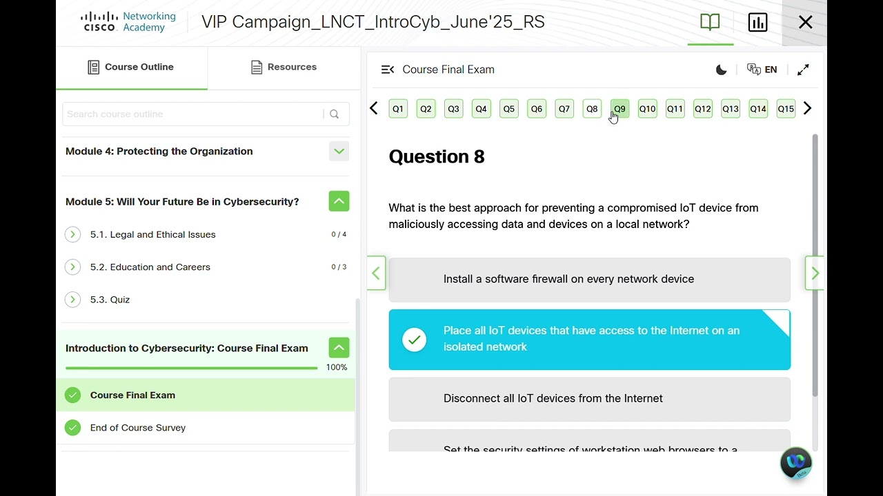The width and height of the screenshot is (883, 496).
Task: Open End of Course Survey
Action: click(138, 428)
